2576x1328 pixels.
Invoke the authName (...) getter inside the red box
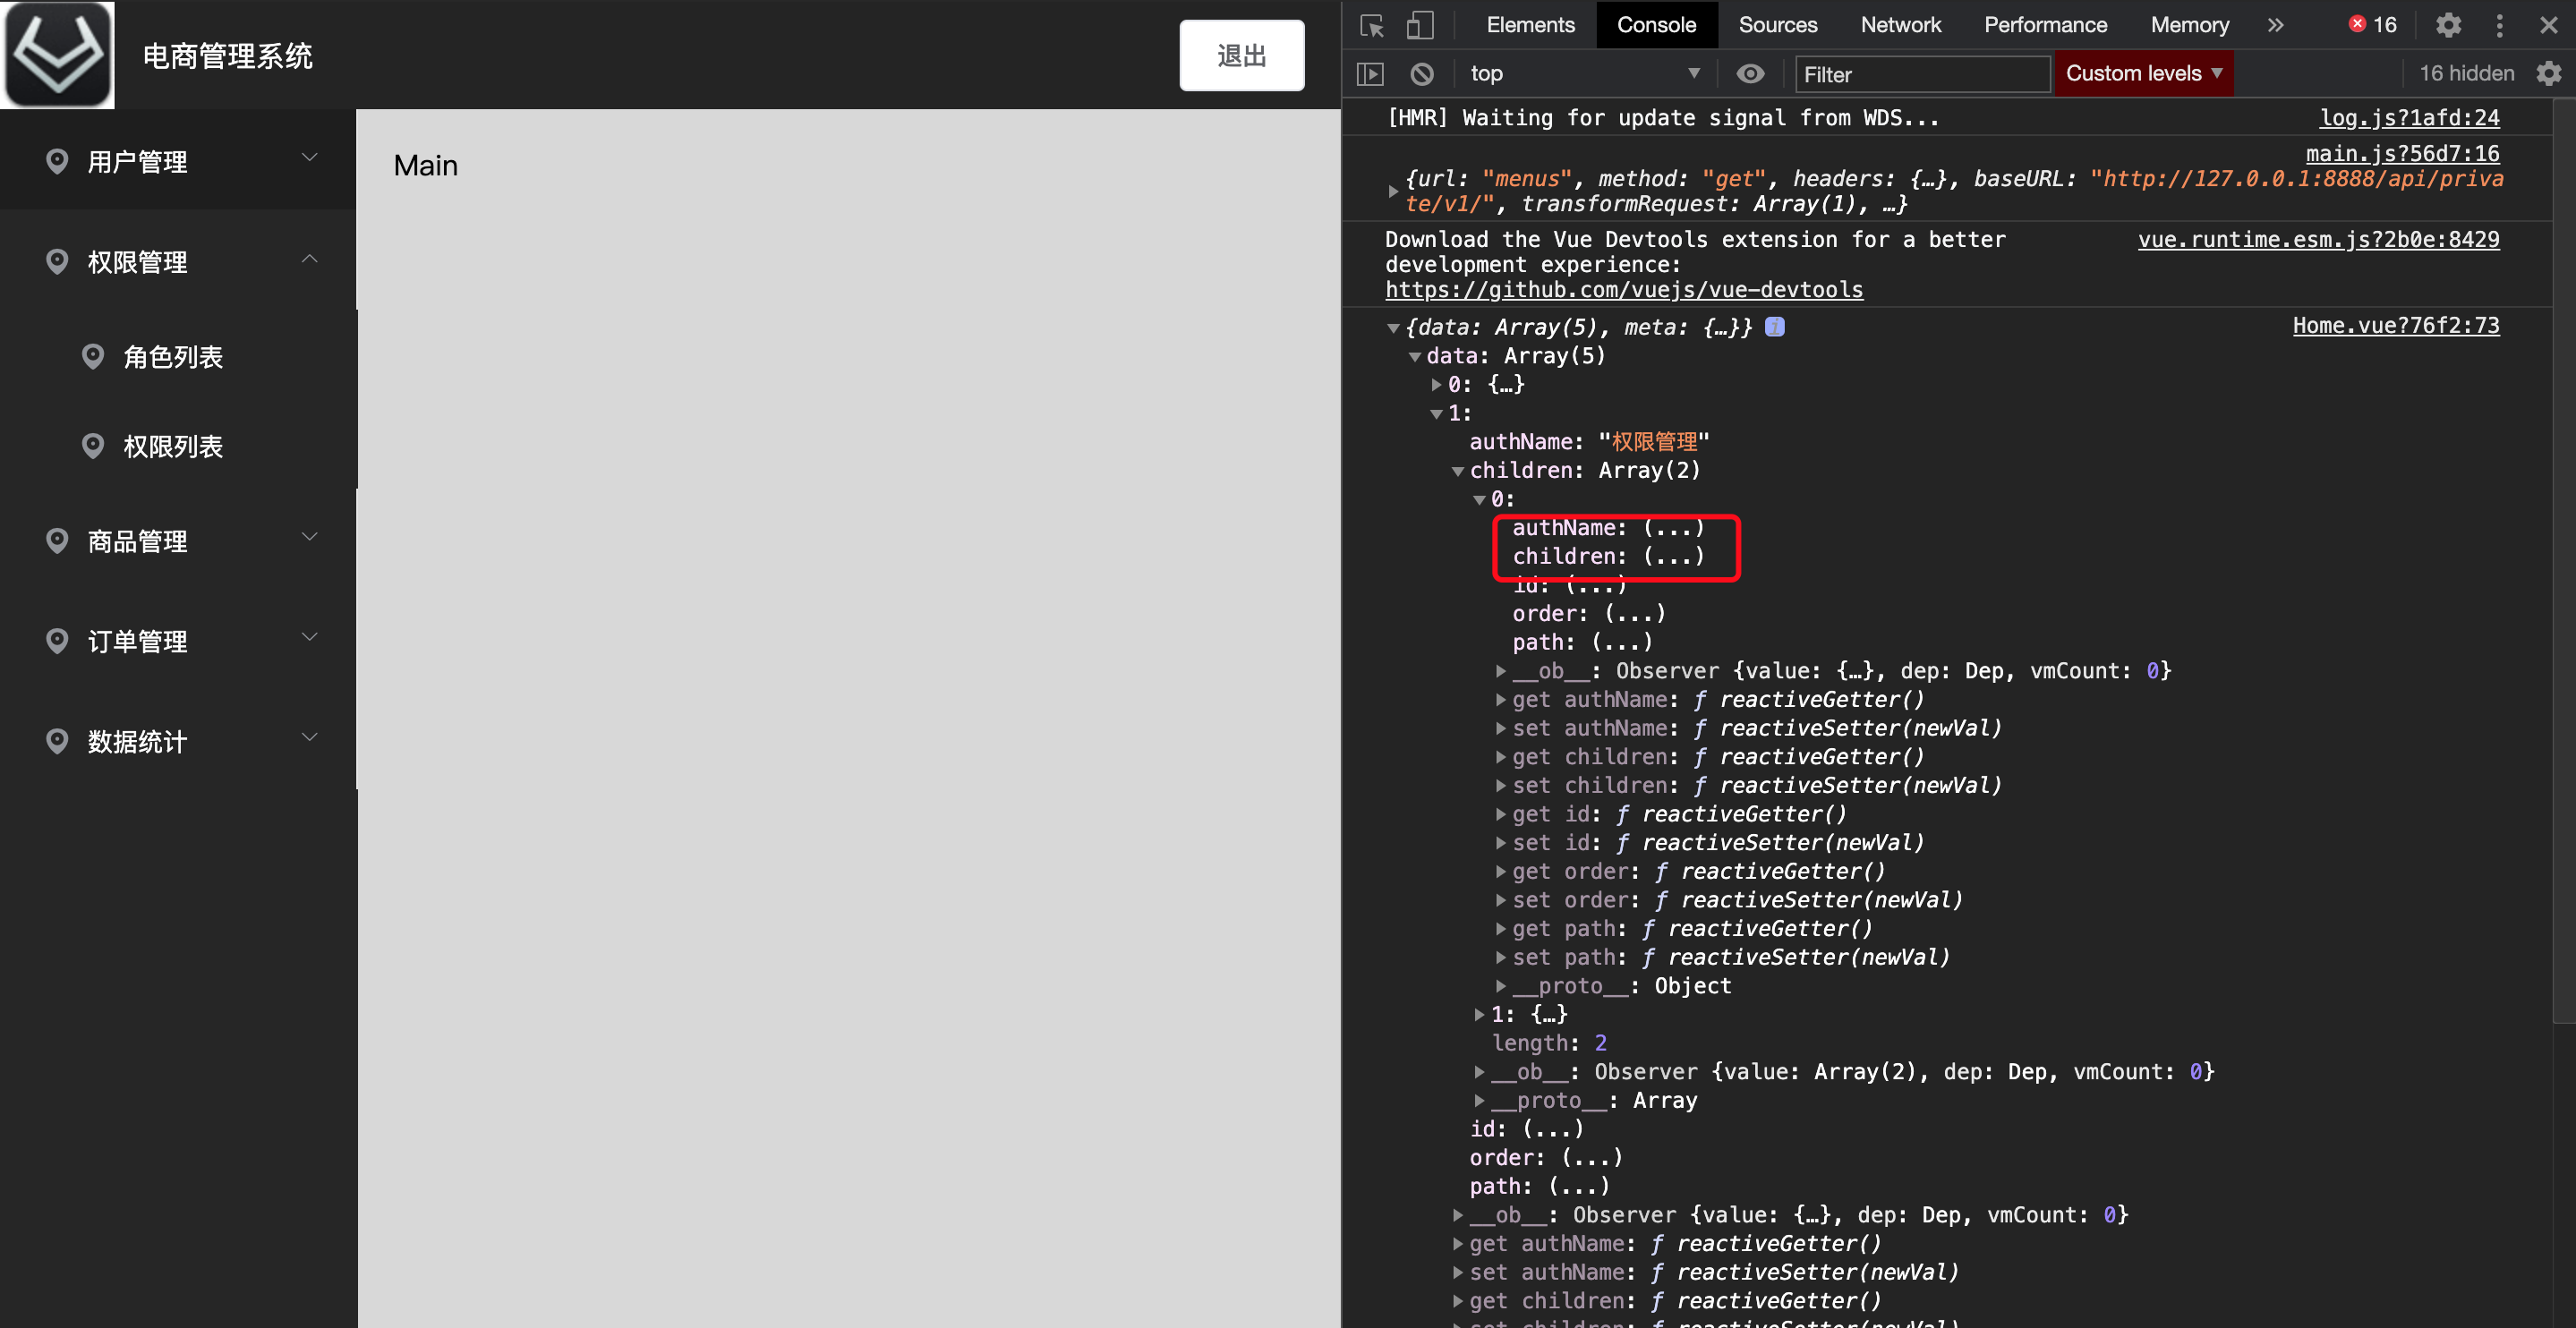coord(1673,528)
